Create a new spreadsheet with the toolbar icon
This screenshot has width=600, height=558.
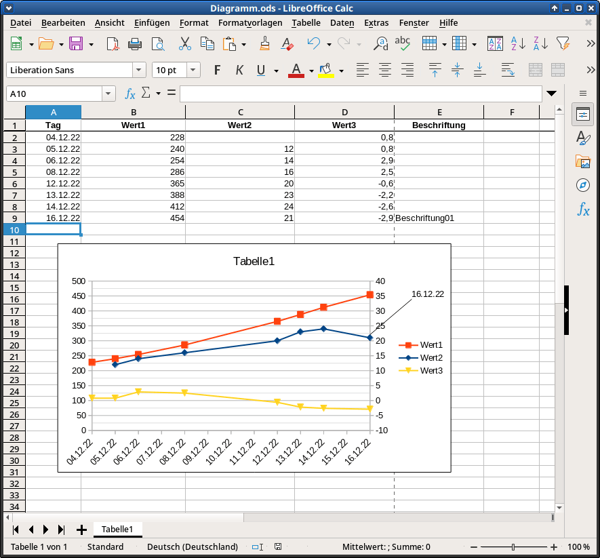click(x=16, y=44)
